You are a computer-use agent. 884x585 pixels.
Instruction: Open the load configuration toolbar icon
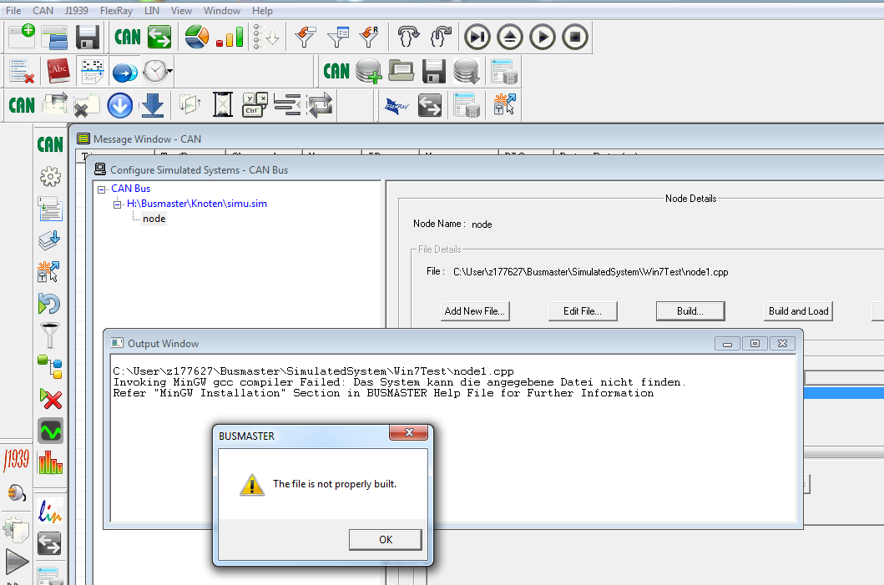[x=55, y=38]
